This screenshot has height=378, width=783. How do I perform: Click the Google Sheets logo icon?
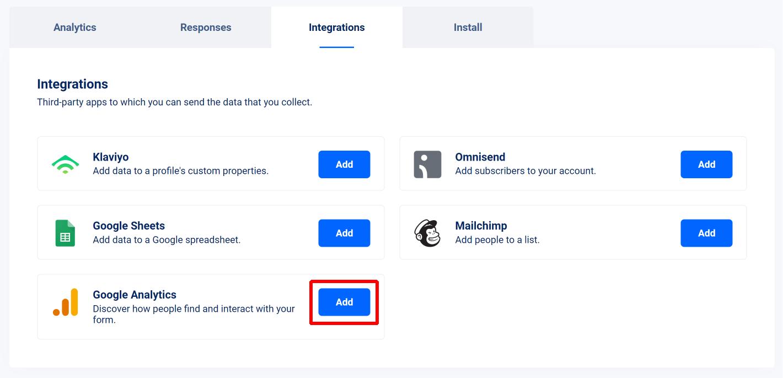(x=65, y=233)
